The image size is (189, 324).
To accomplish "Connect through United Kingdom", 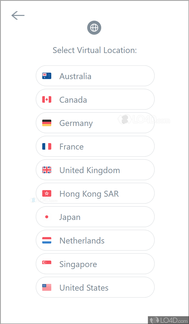I will click(x=95, y=170).
